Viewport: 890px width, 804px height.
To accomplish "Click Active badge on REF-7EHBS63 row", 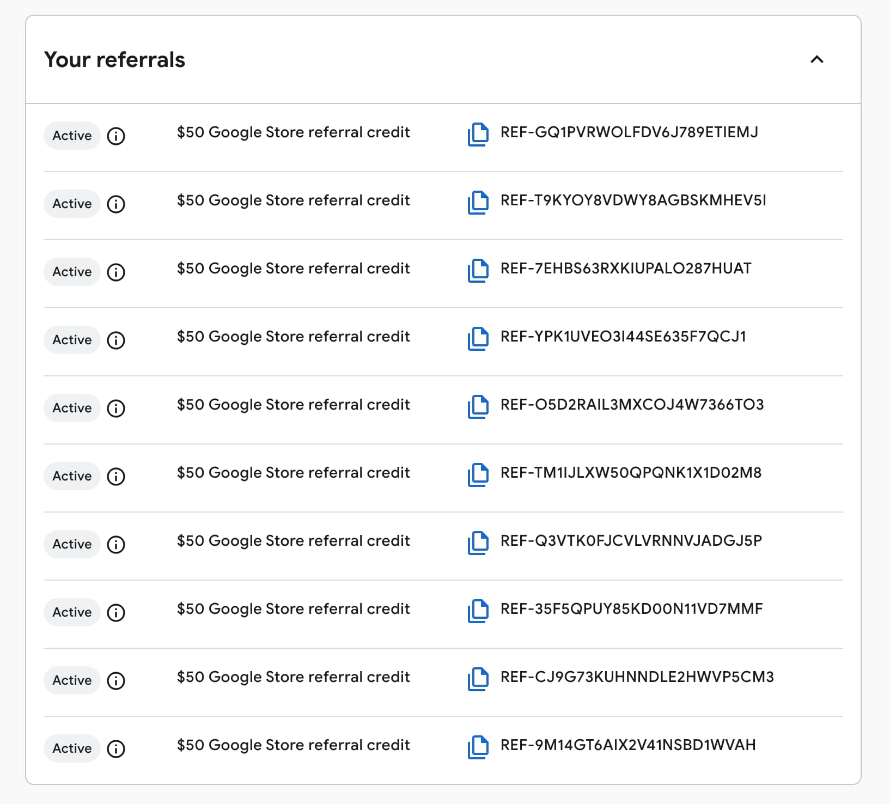I will click(72, 272).
